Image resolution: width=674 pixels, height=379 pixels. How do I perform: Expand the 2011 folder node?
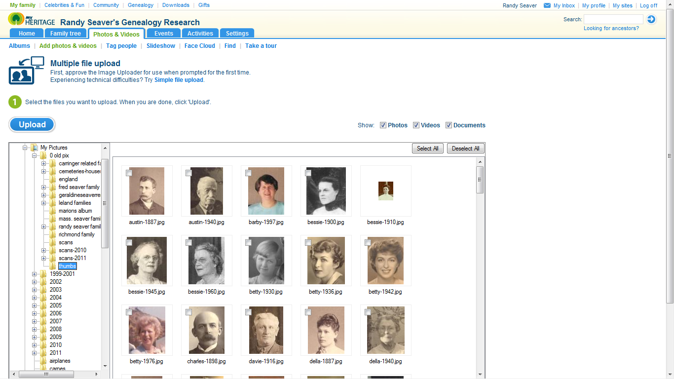[35, 353]
